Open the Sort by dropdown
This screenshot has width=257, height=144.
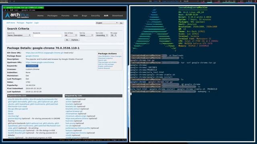86,35
